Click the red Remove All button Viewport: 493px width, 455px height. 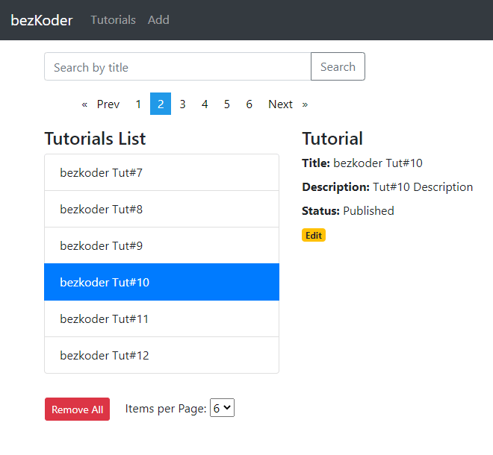click(x=78, y=409)
